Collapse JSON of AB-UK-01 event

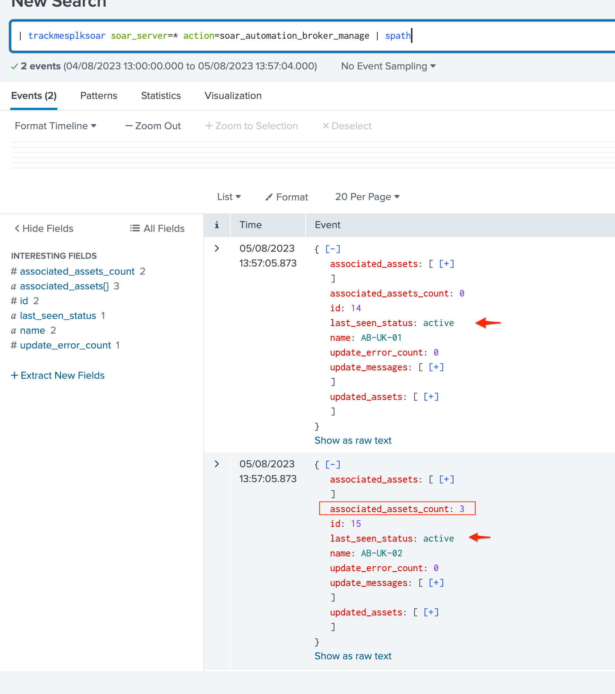(x=333, y=249)
